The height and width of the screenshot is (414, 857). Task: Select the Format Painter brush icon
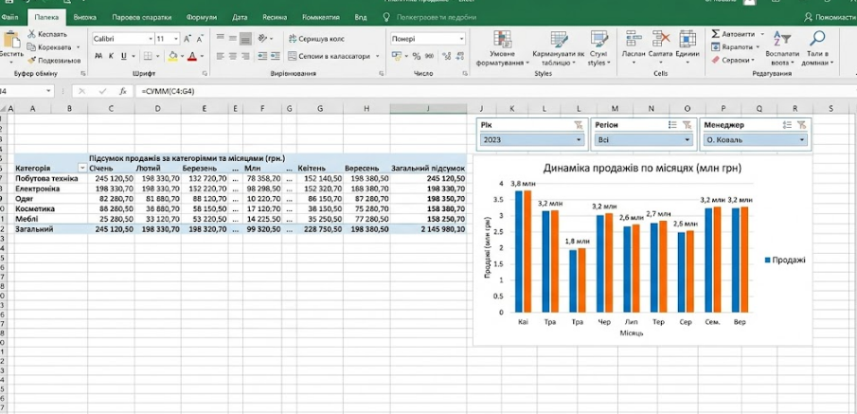[31, 61]
